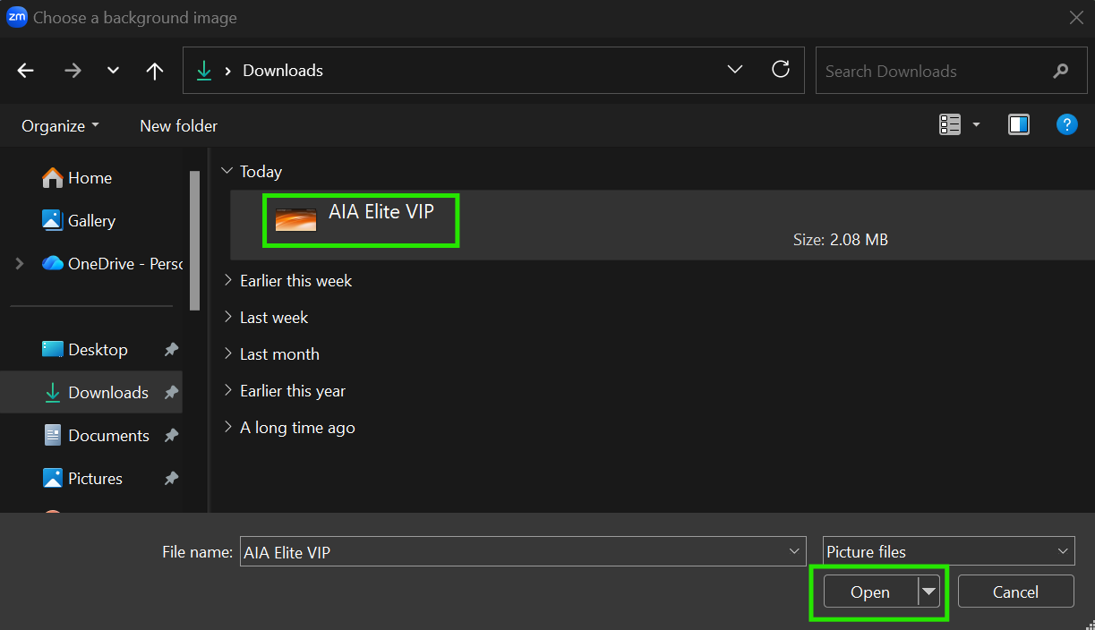The width and height of the screenshot is (1095, 630).
Task: Click the AIA Elite VIP file name
Action: pyautogui.click(x=381, y=212)
